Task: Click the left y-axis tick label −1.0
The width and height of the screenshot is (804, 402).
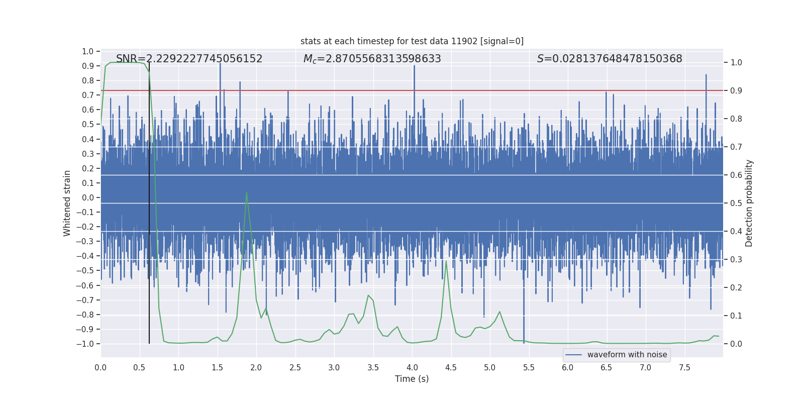Action: [x=85, y=344]
